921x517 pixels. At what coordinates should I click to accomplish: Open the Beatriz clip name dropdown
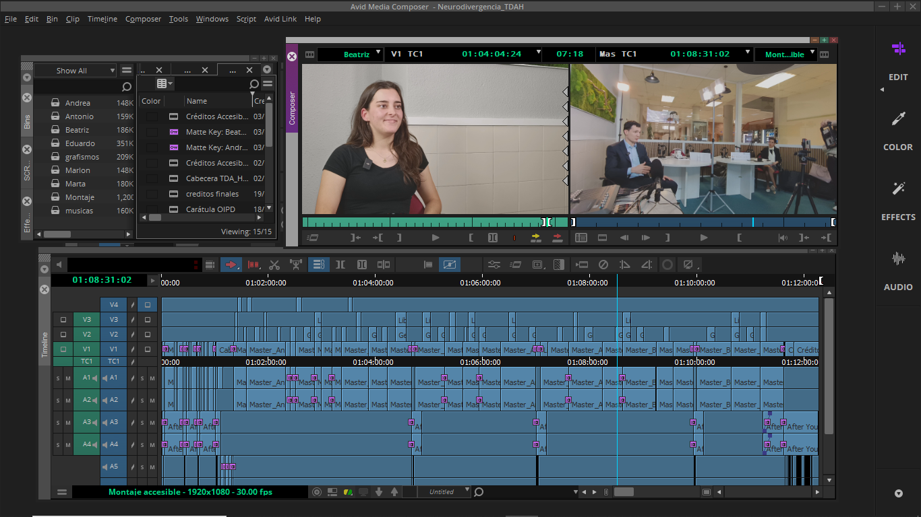coord(378,53)
